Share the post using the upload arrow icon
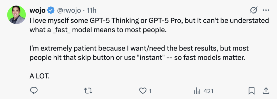Image resolution: width=277 pixels, height=99 pixels. tap(266, 91)
